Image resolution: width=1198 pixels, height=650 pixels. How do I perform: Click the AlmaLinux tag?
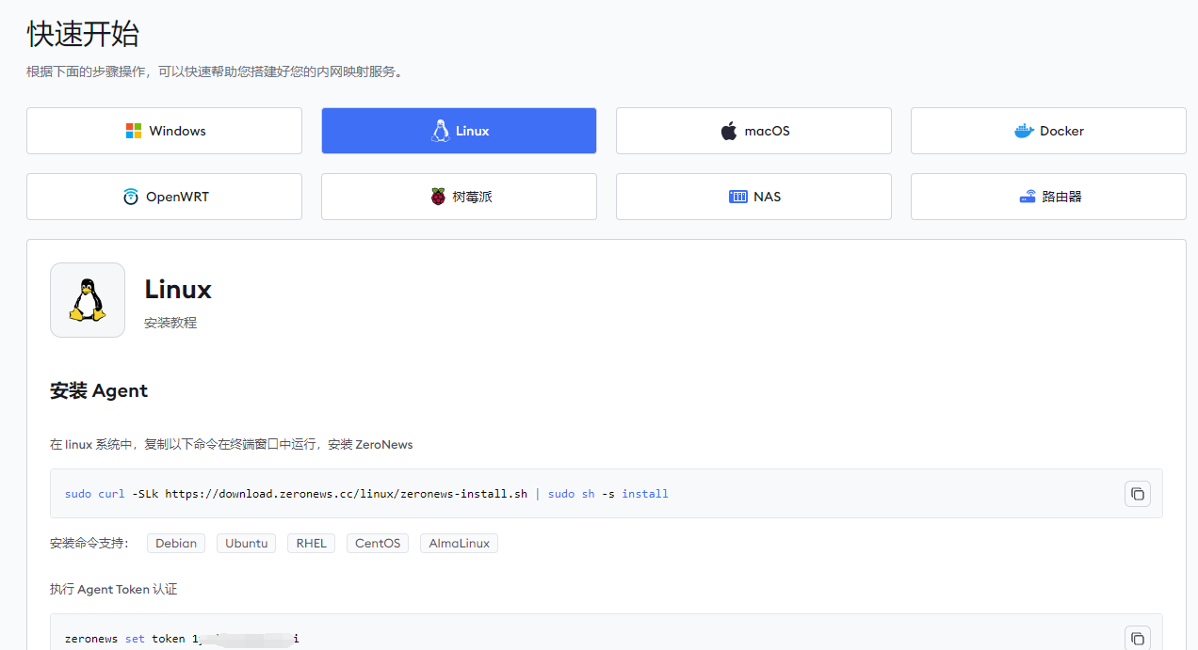[x=459, y=543]
